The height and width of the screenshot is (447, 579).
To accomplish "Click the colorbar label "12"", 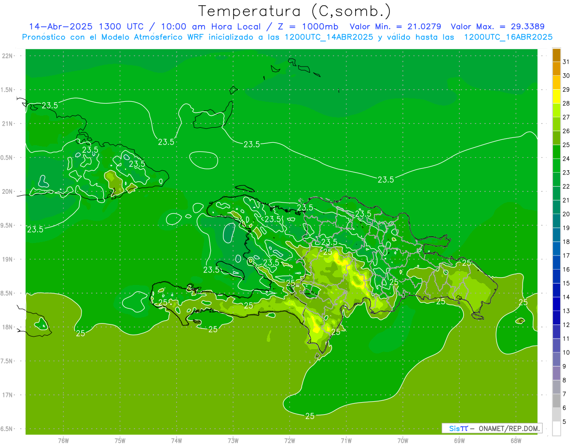I will (x=566, y=325).
